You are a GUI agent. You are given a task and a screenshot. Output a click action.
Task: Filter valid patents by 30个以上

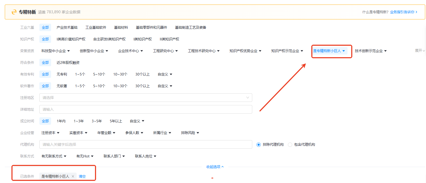(142, 74)
